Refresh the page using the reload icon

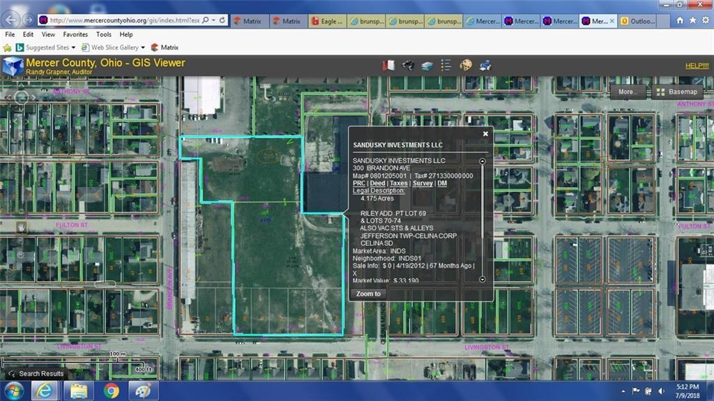click(x=222, y=20)
